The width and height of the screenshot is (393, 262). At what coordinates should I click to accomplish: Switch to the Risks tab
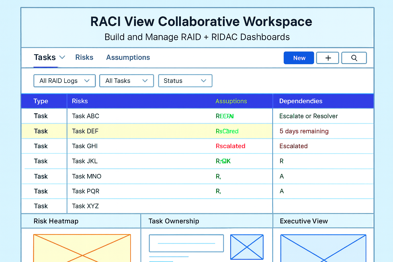[x=84, y=57]
